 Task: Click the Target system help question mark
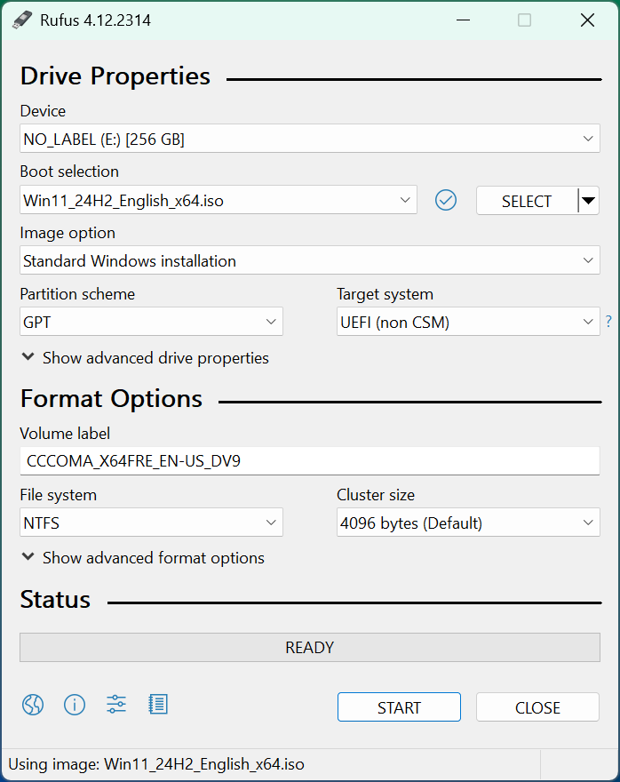(x=608, y=322)
